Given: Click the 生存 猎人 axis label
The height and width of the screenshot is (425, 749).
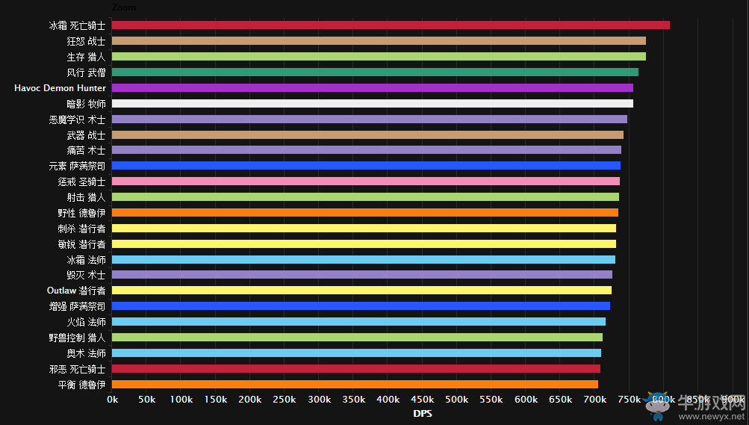Looking at the screenshot, I should [x=86, y=57].
